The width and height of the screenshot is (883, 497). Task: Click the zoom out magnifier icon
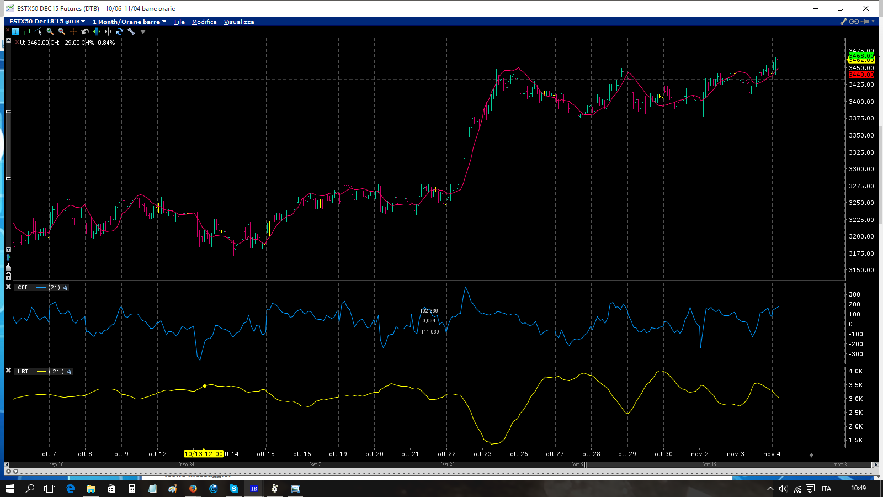(x=62, y=31)
